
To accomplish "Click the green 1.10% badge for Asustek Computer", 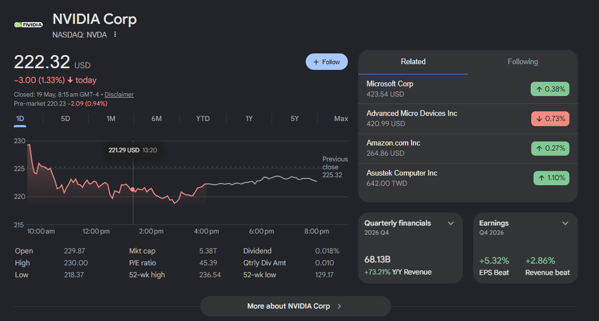I will [551, 178].
